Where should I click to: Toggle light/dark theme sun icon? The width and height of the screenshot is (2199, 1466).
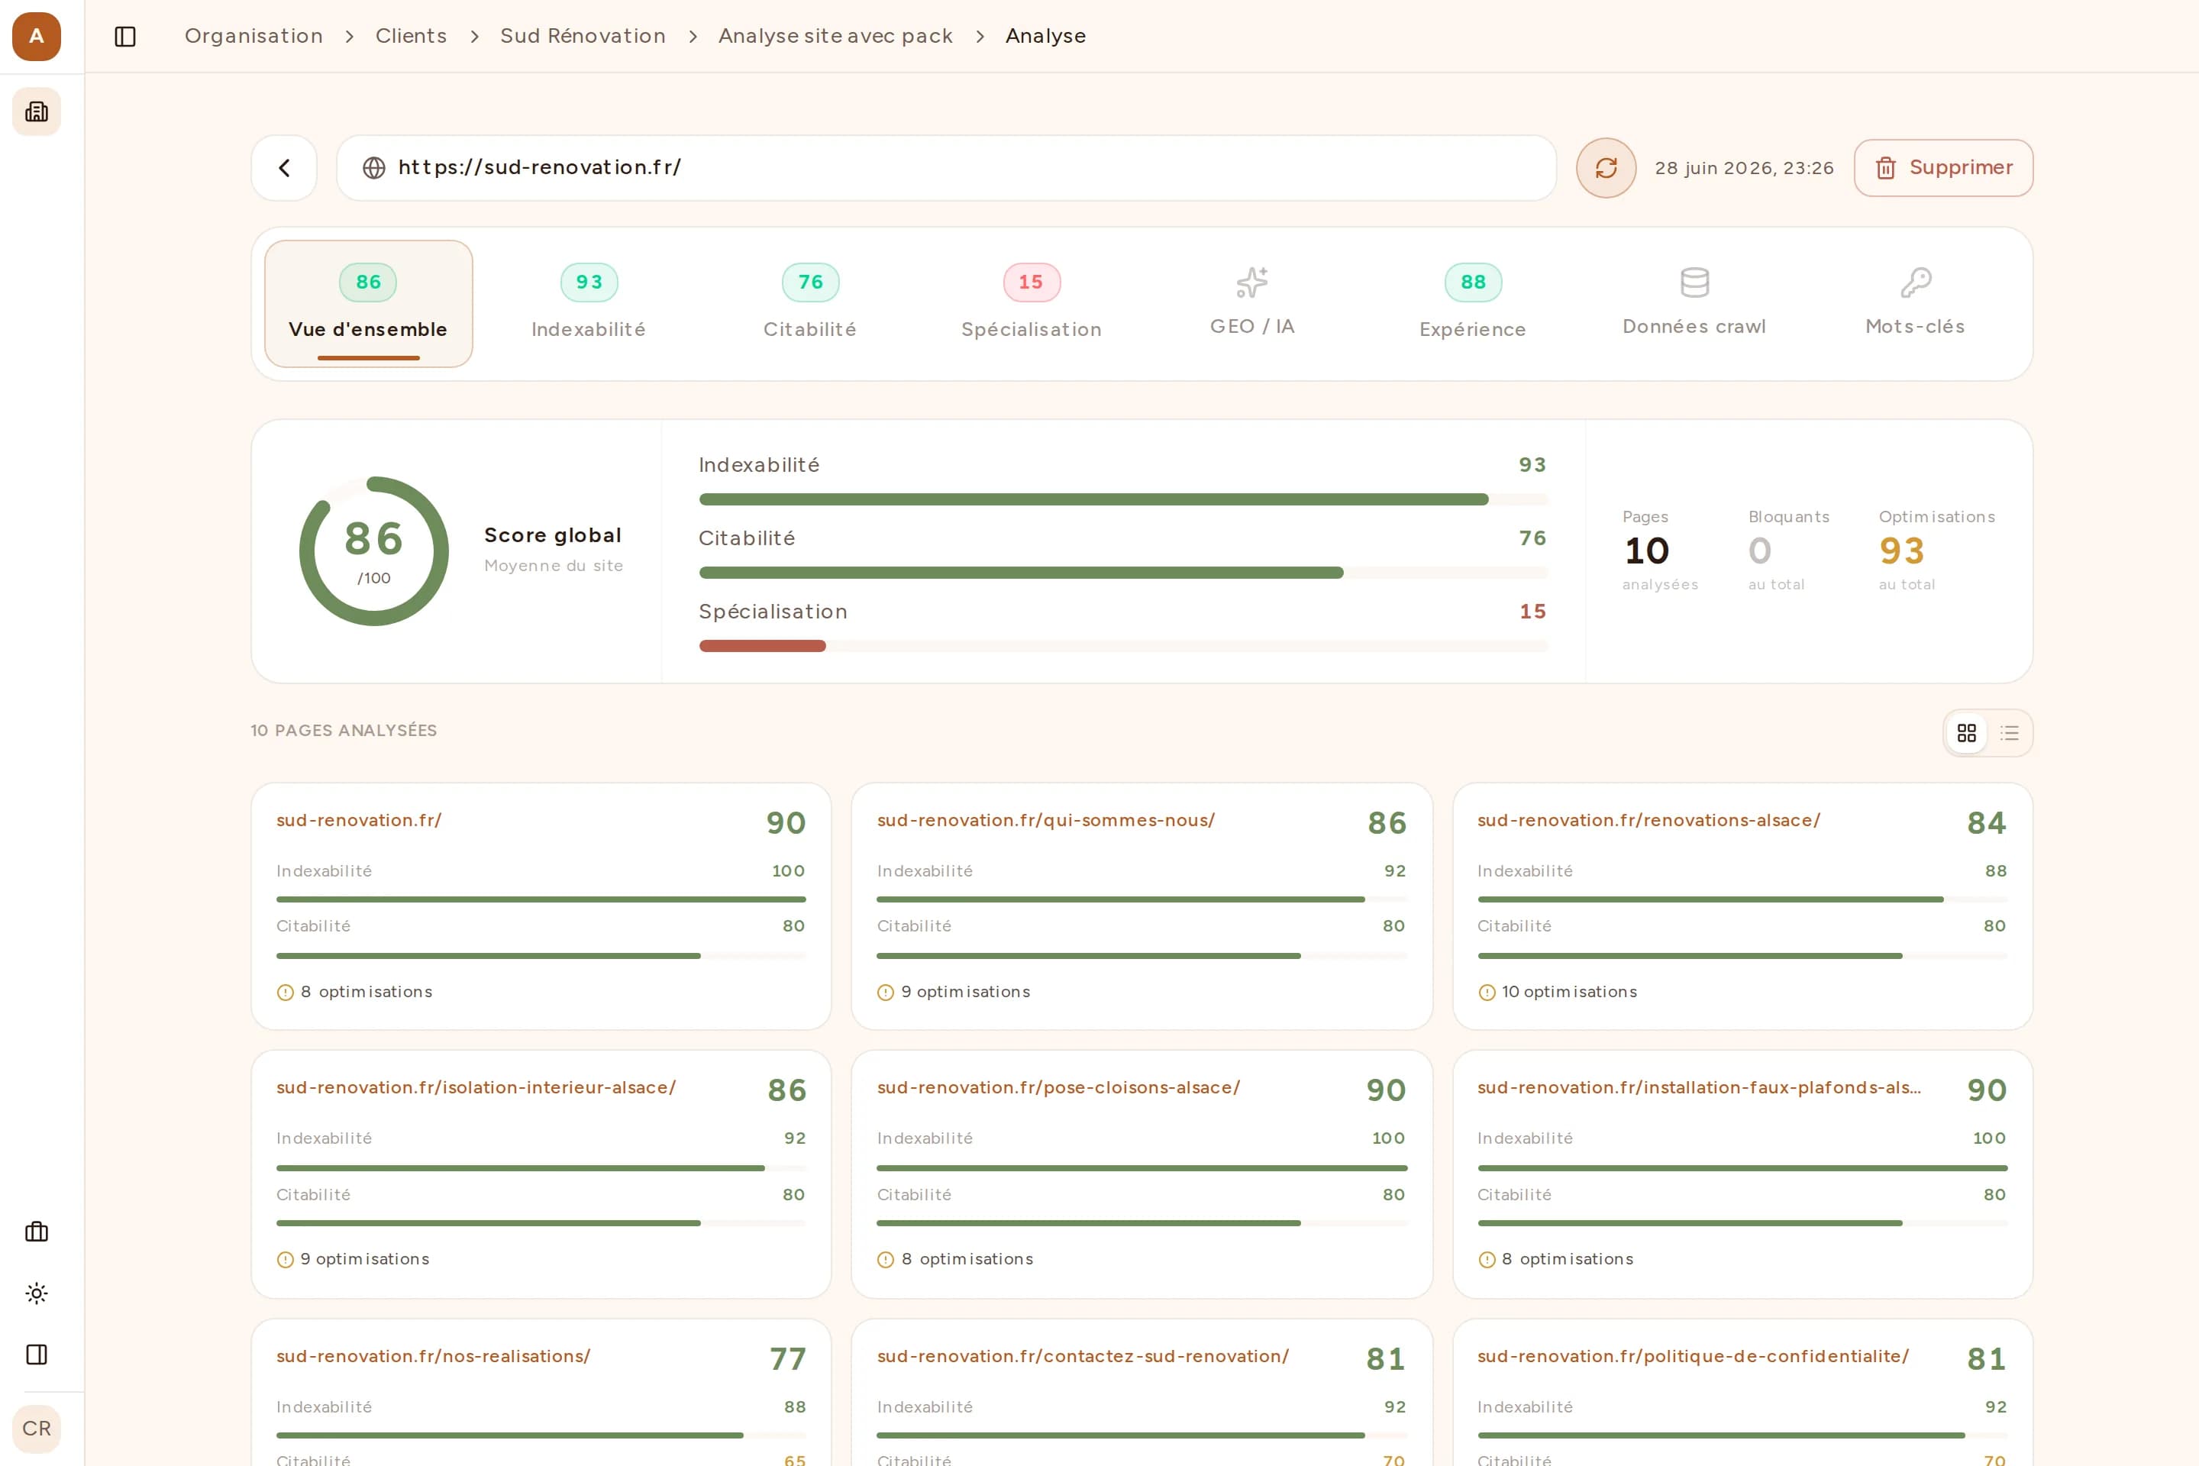click(37, 1293)
